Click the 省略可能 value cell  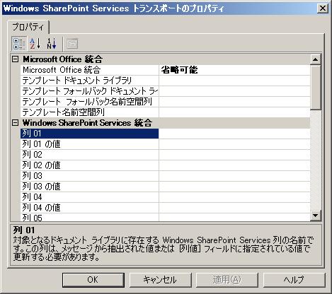click(234, 70)
